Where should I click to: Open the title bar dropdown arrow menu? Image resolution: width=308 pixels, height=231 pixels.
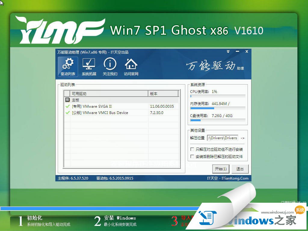[x=228, y=51]
